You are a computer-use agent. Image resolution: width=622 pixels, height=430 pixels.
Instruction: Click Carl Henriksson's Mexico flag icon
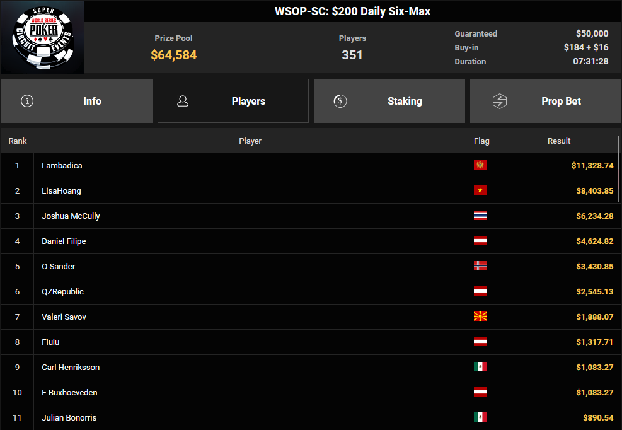(x=480, y=367)
